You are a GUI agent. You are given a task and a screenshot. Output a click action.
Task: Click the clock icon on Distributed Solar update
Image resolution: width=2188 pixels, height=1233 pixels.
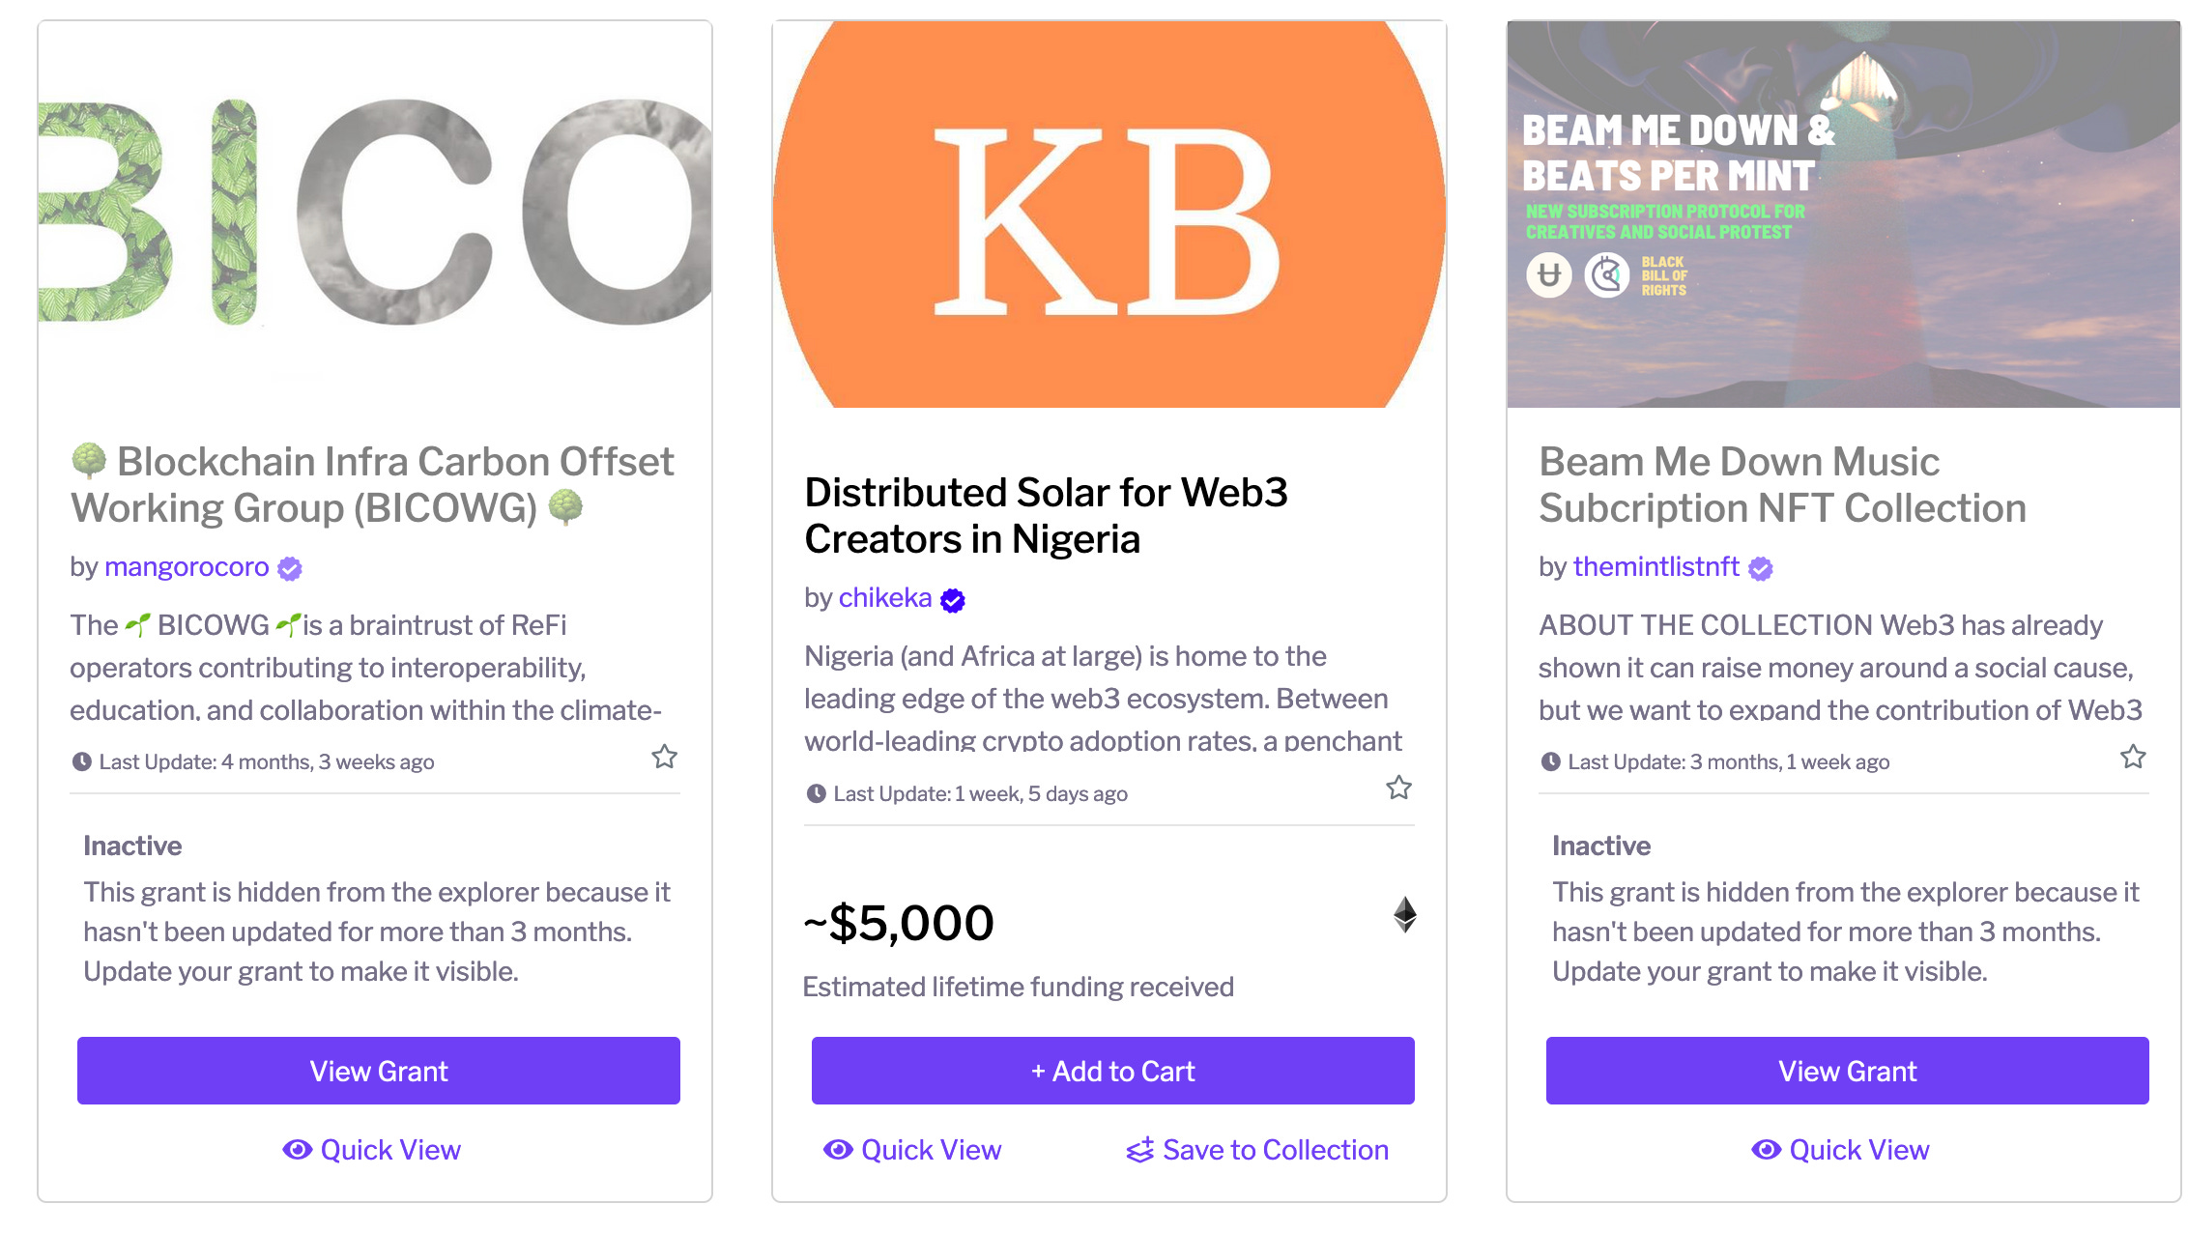tap(817, 793)
